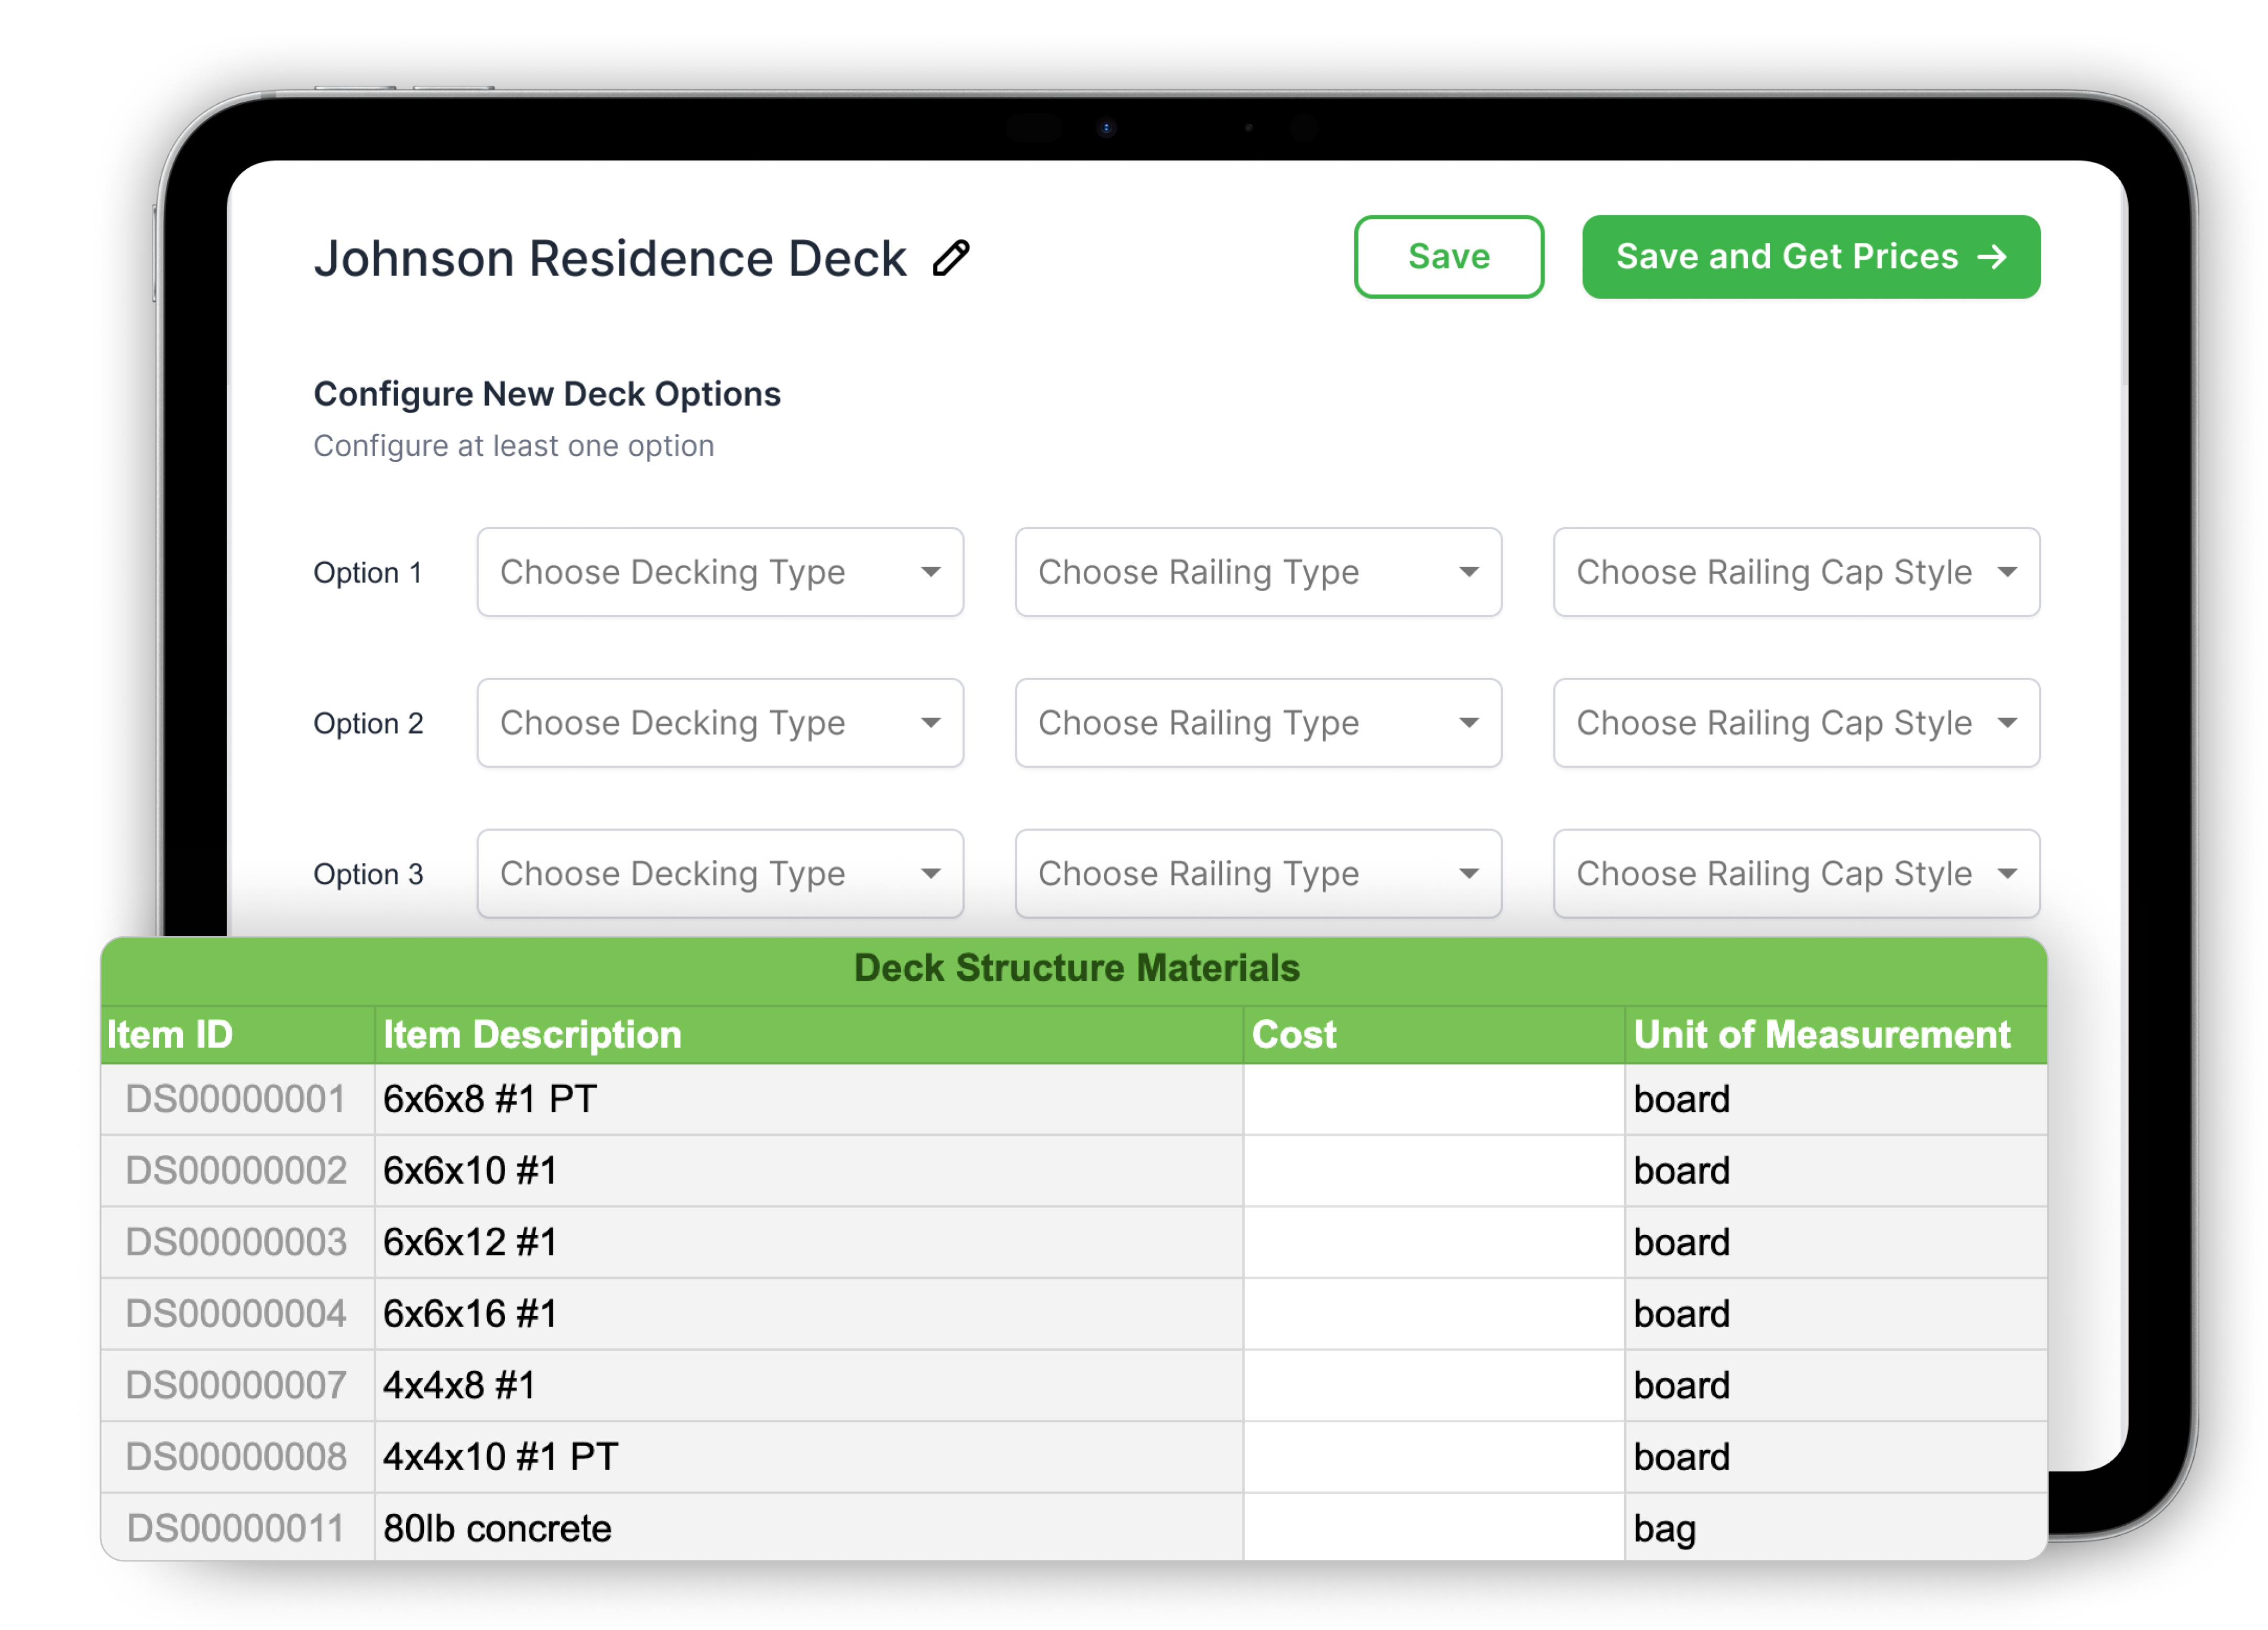Screen dimensions: 2268x1630
Task: Click the Cost cell for DS00000001
Action: coord(1434,1099)
